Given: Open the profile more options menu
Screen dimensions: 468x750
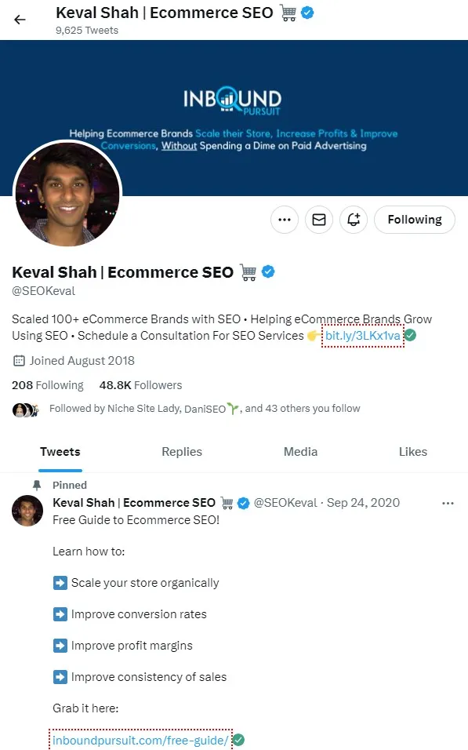Looking at the screenshot, I should pos(284,220).
